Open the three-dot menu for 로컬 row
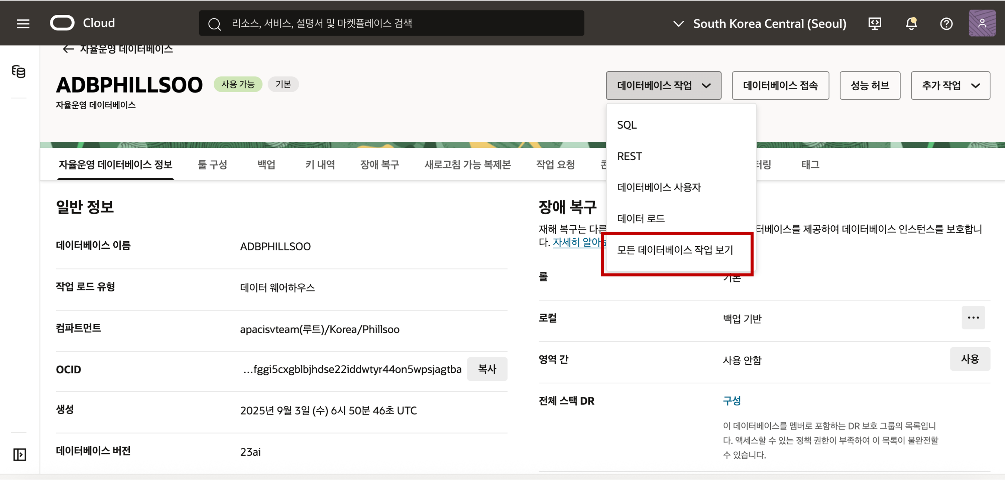Image resolution: width=1005 pixels, height=481 pixels. pyautogui.click(x=973, y=318)
